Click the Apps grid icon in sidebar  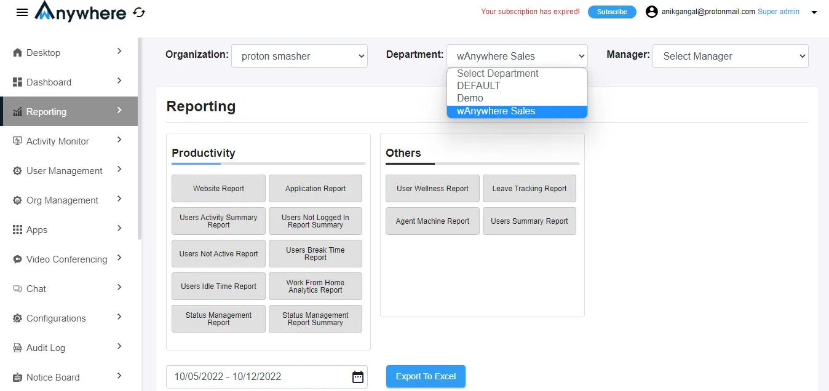click(x=17, y=230)
